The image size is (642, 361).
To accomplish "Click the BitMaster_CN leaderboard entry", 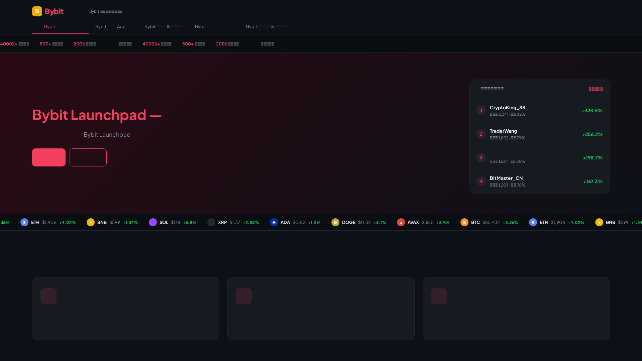I will pyautogui.click(x=539, y=181).
